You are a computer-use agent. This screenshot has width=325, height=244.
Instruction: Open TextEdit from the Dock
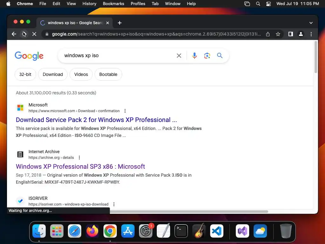pos(163,231)
